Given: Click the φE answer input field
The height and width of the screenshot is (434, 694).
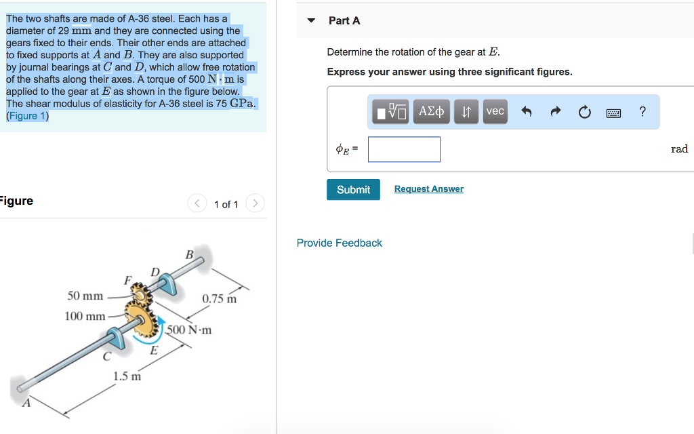Looking at the screenshot, I should (404, 149).
